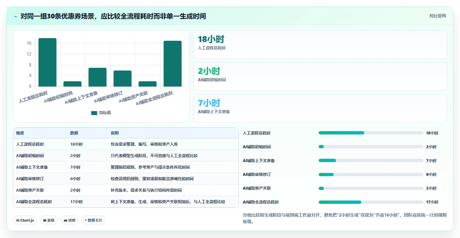
Task: Click the 数据卡片 tag pill
Action: tap(93, 220)
